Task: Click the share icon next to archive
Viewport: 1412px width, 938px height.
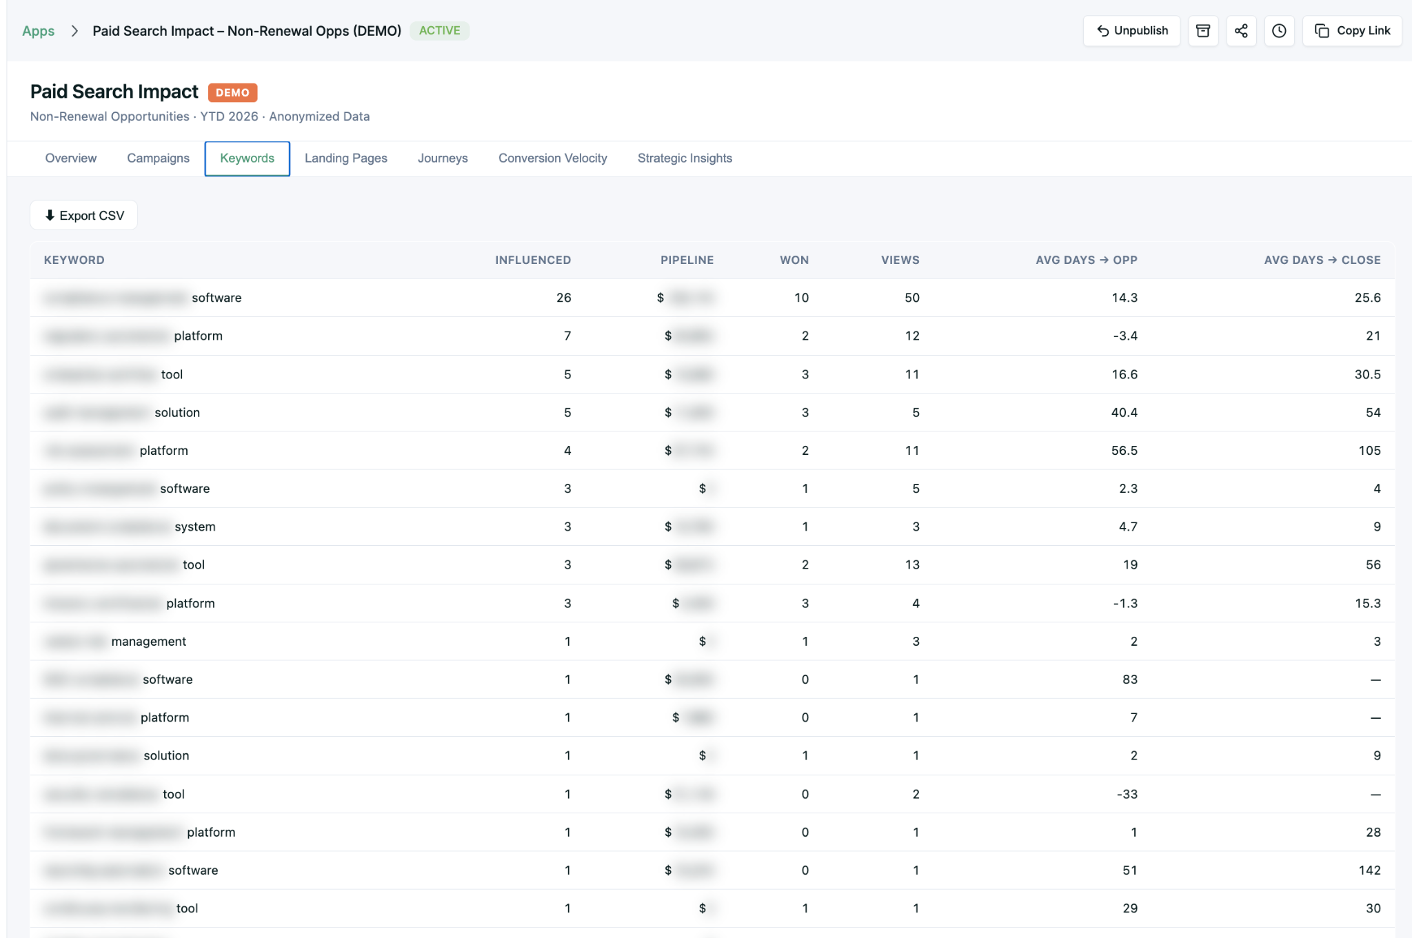Action: 1241,30
